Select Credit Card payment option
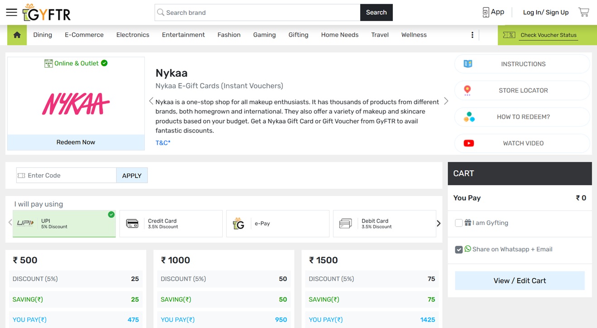The image size is (597, 328). click(x=171, y=223)
